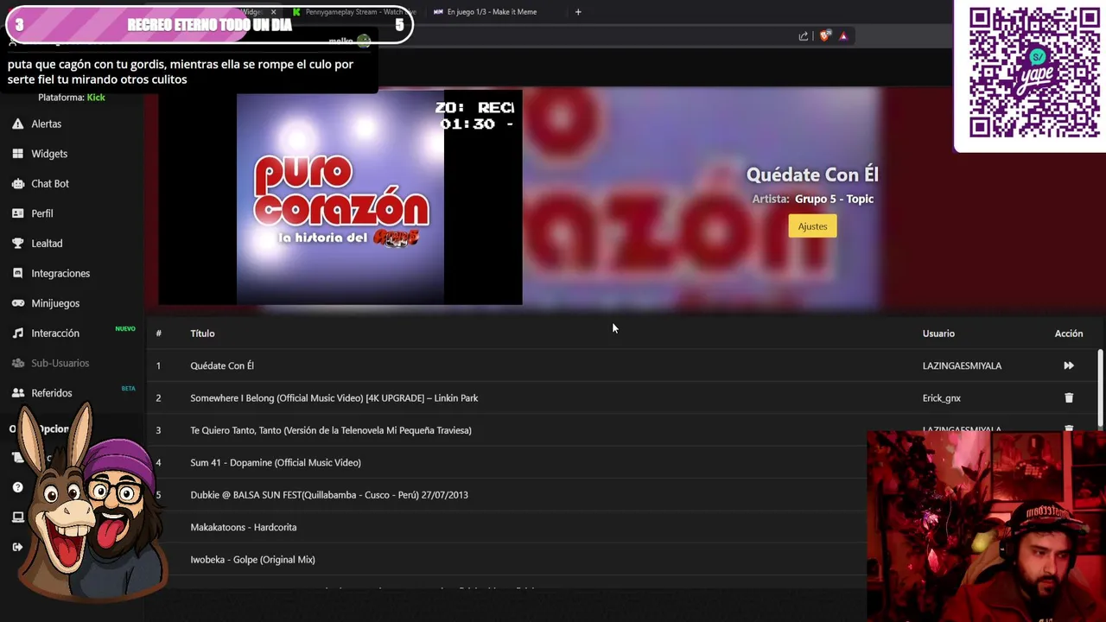This screenshot has width=1106, height=622.
Task: Open the Alertas section icon
Action: (x=17, y=124)
